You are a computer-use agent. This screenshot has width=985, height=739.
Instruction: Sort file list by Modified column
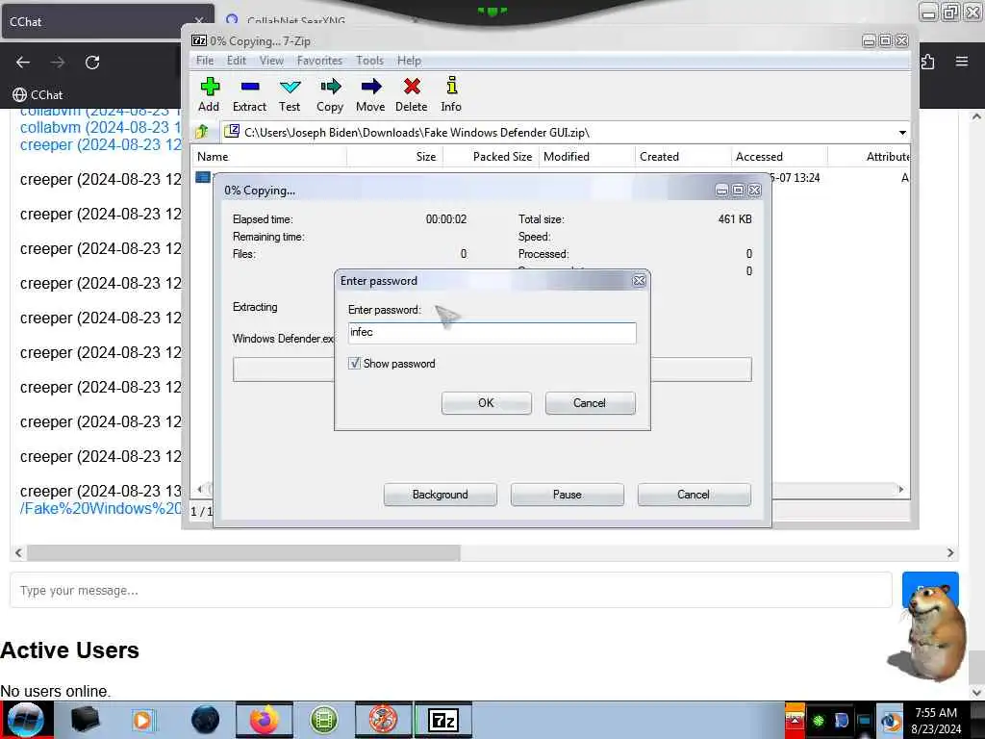(588, 157)
